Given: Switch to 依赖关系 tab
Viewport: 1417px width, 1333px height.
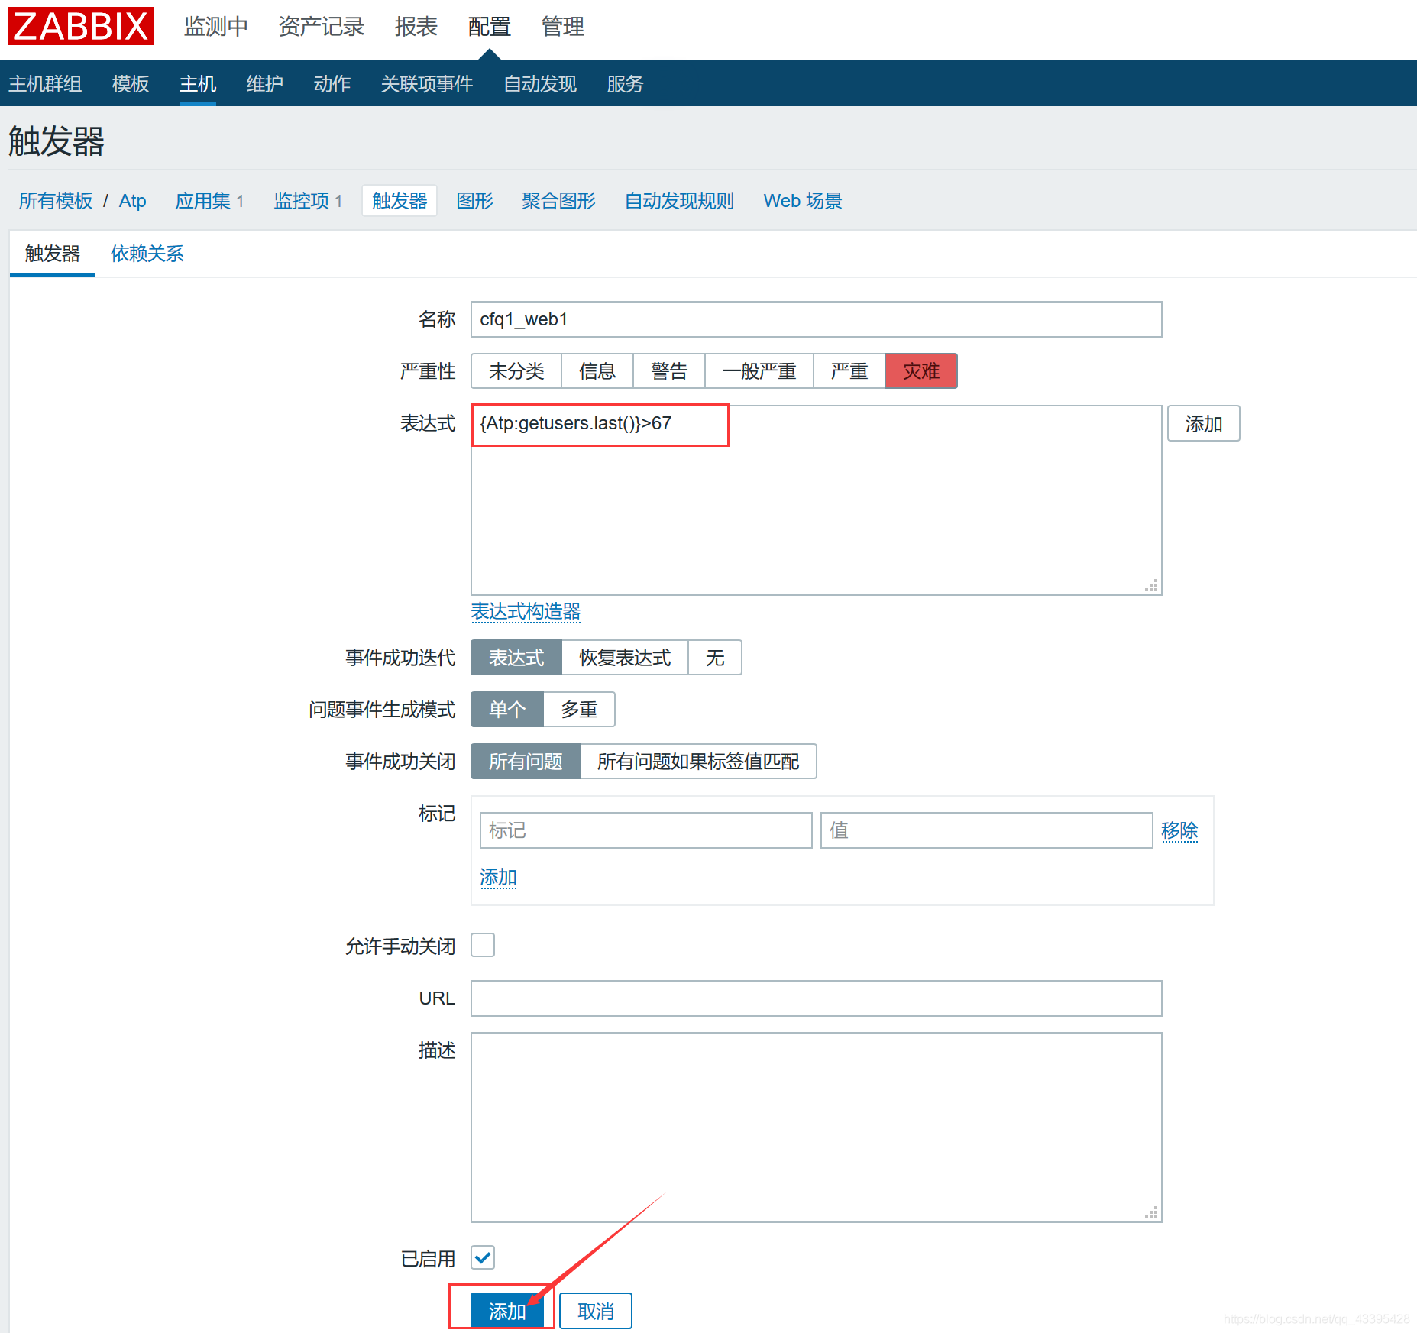Looking at the screenshot, I should click(147, 254).
